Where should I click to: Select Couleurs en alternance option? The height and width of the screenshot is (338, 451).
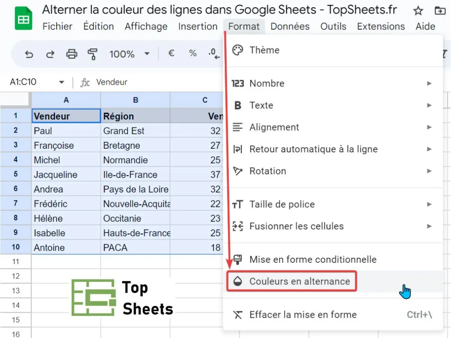click(x=333, y=281)
